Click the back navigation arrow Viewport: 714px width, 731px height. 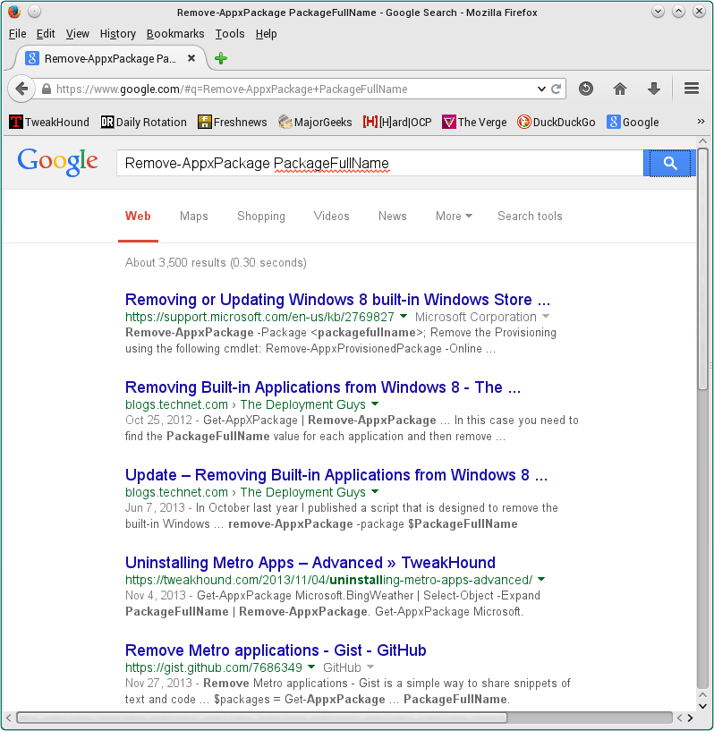21,88
